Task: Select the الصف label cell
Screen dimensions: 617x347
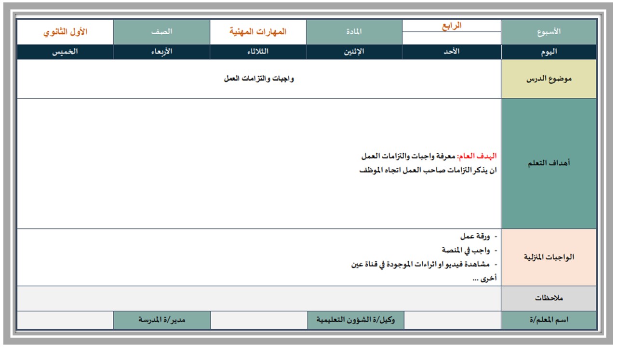Action: click(161, 32)
